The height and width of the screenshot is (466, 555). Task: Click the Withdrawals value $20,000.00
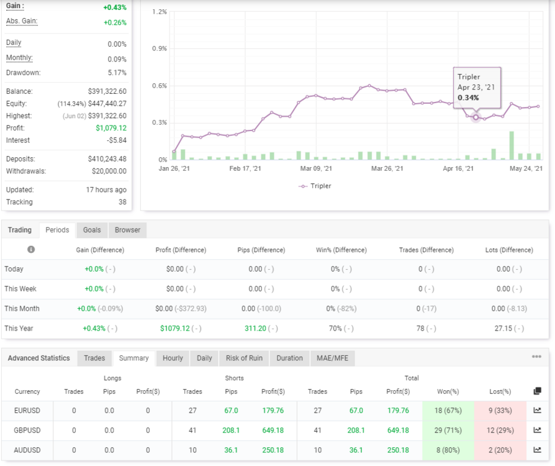click(x=109, y=171)
